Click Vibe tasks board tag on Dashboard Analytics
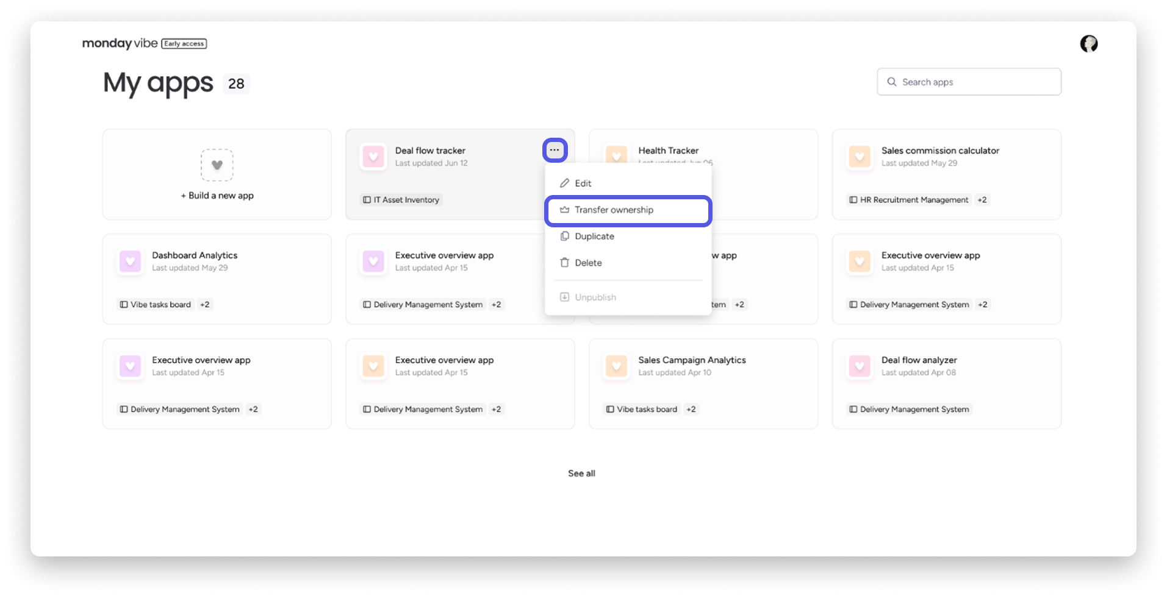Image resolution: width=1167 pixels, height=596 pixels. tap(156, 305)
